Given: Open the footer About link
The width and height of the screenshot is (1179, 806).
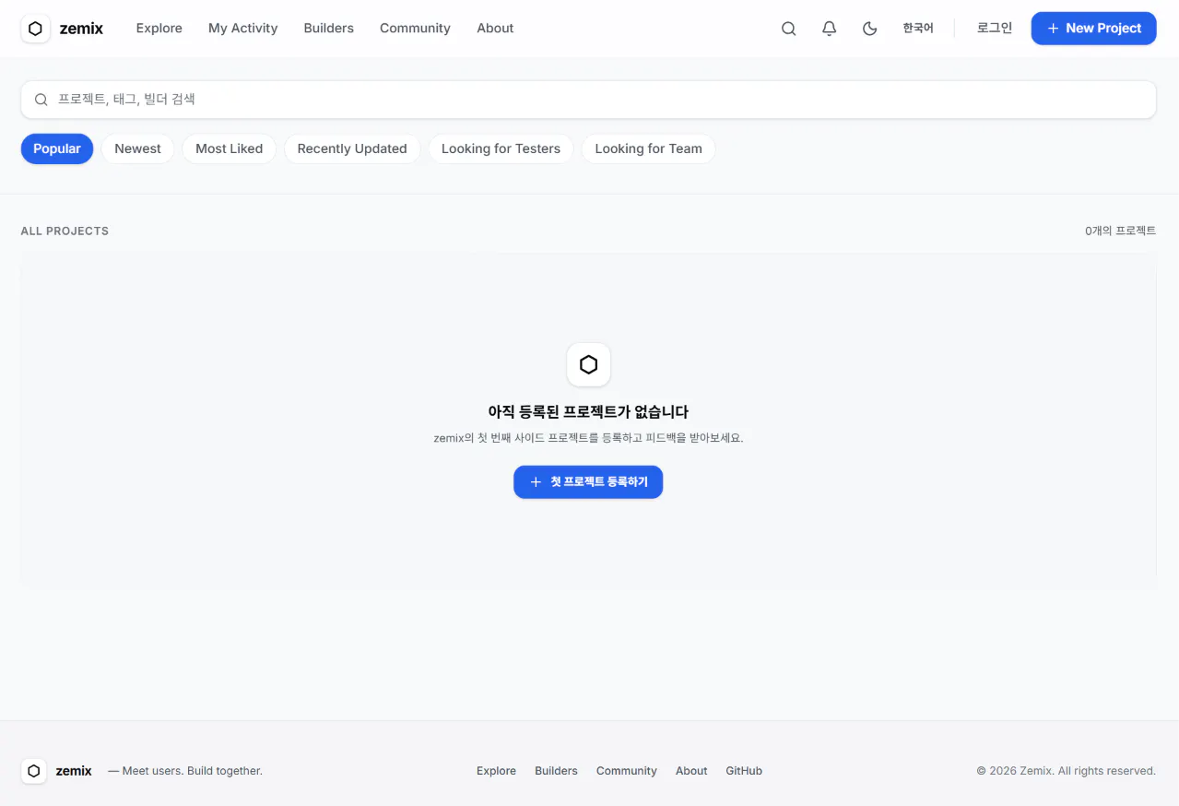Looking at the screenshot, I should [691, 771].
